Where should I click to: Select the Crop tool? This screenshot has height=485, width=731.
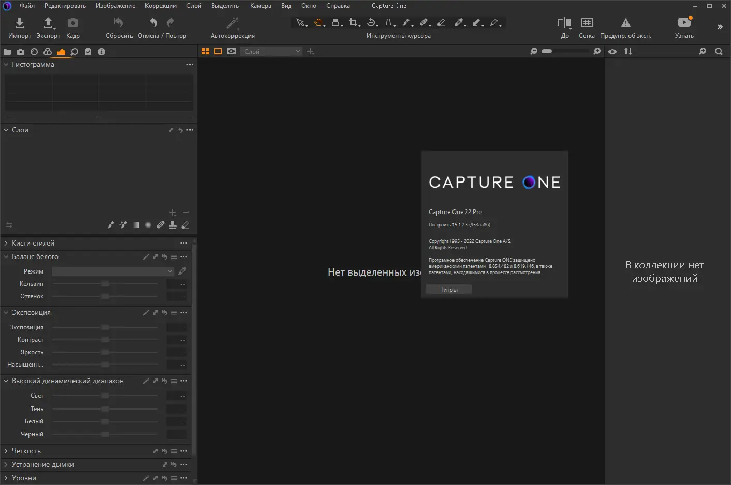(353, 22)
